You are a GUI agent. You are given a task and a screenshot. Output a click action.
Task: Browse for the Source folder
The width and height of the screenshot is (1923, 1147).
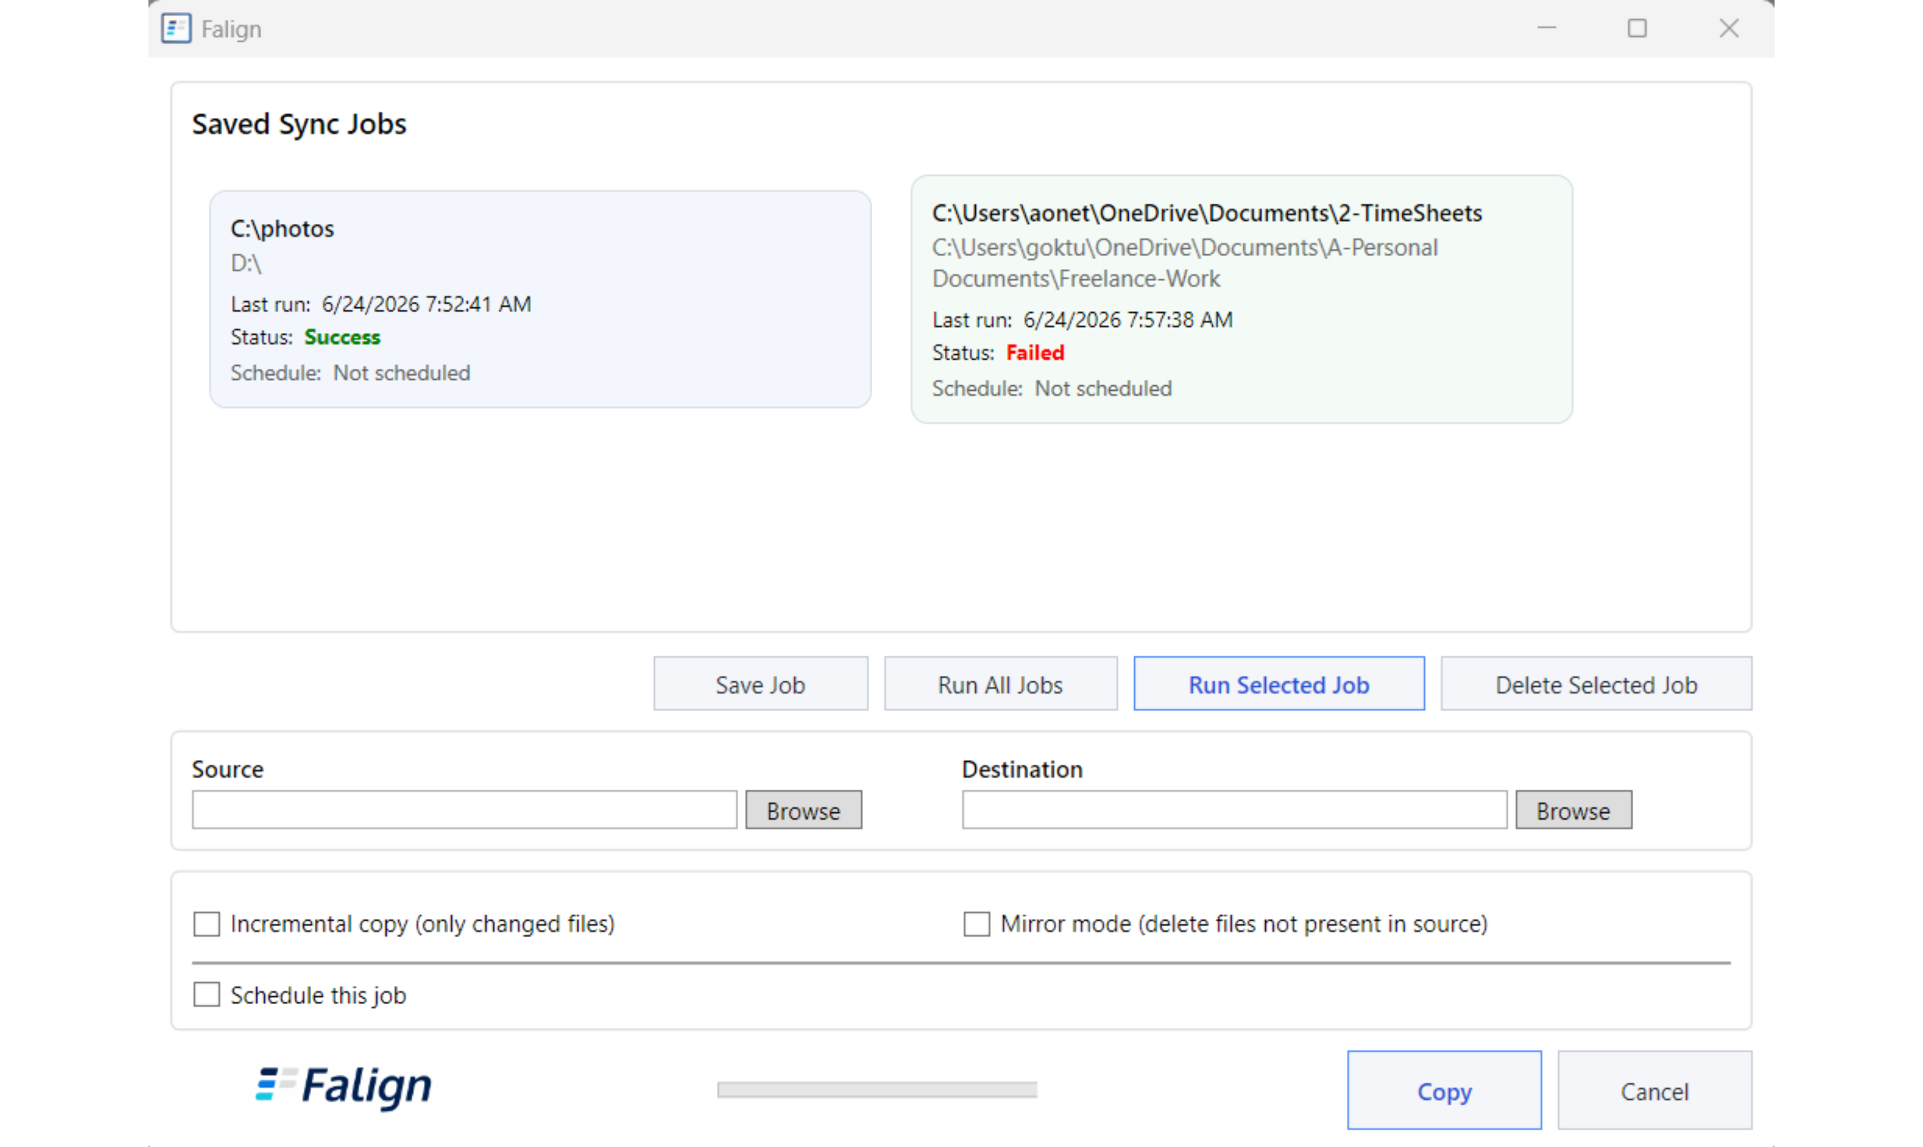tap(804, 810)
